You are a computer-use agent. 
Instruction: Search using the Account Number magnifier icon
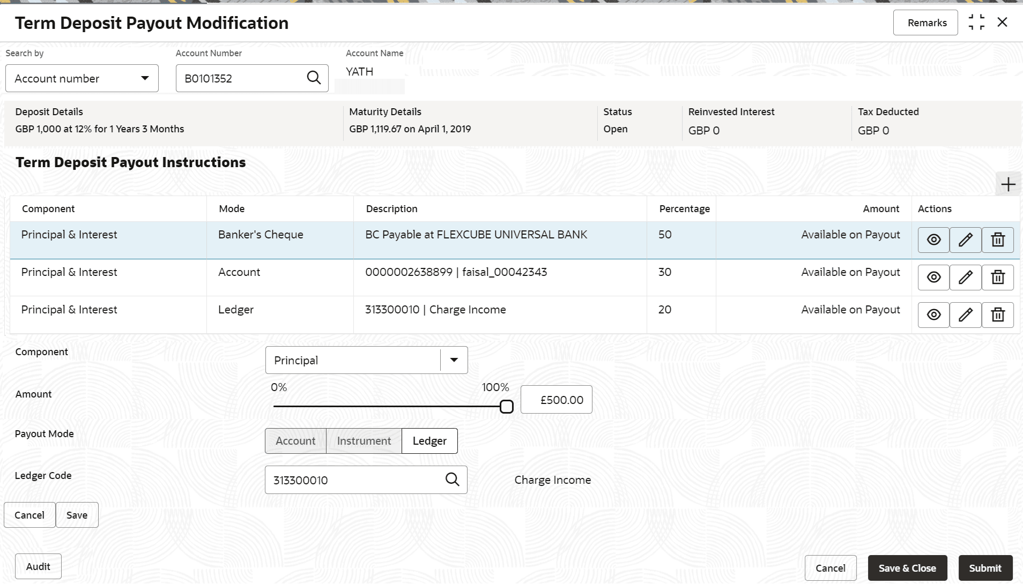pos(314,78)
